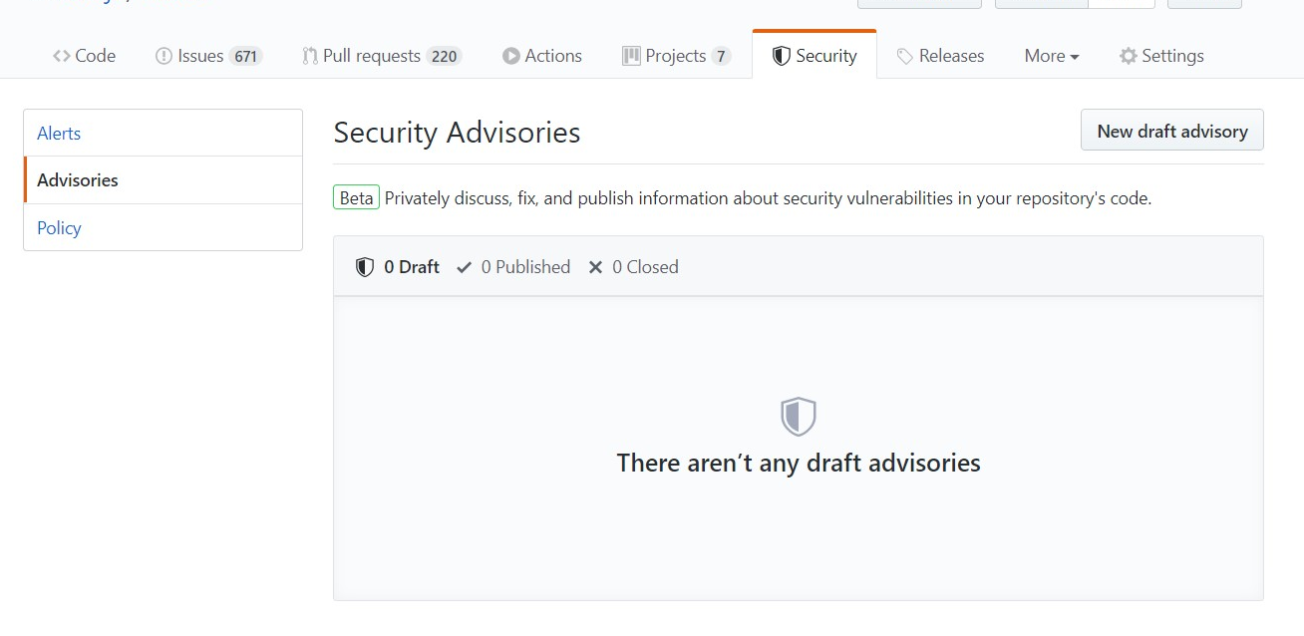
Task: Click the Actions play icon
Action: pos(510,56)
